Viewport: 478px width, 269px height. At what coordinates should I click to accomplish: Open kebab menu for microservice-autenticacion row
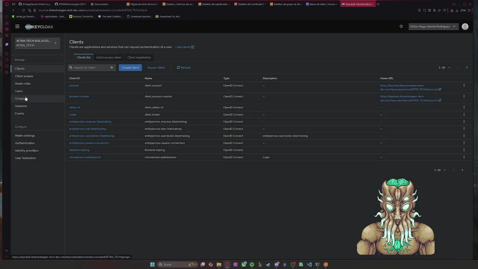[464, 157]
